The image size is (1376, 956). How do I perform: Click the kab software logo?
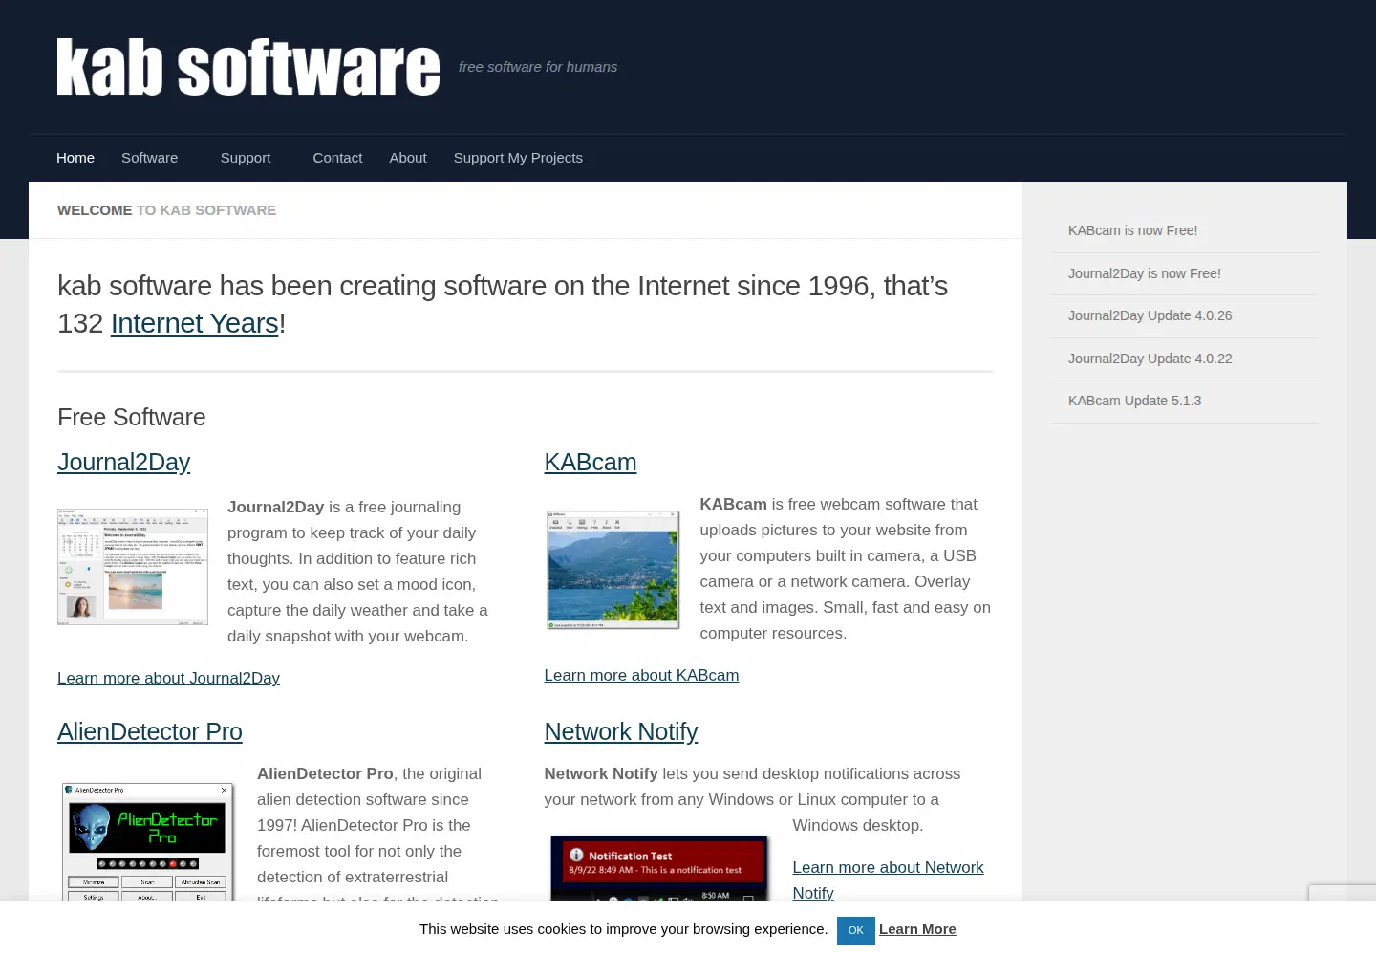(x=248, y=67)
